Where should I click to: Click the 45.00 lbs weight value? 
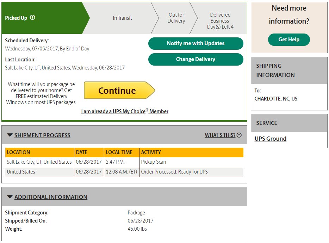[x=137, y=229]
